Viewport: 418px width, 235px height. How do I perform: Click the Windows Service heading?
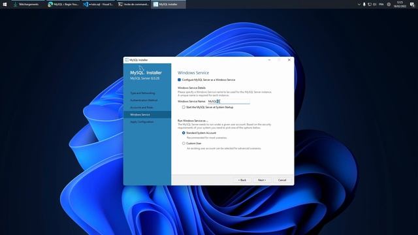pos(193,72)
